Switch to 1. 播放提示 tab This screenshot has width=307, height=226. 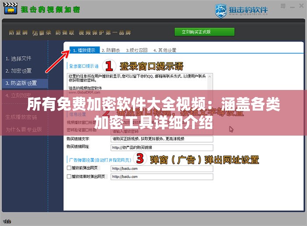pos(84,50)
